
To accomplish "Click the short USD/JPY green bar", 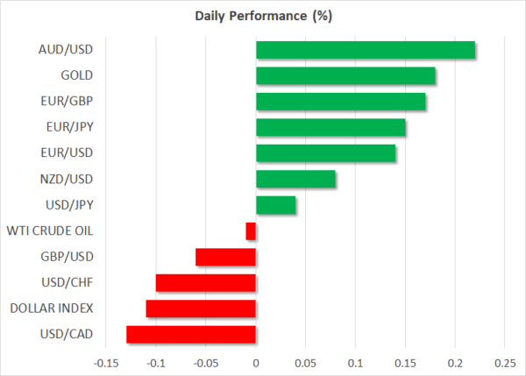I will pyautogui.click(x=275, y=205).
